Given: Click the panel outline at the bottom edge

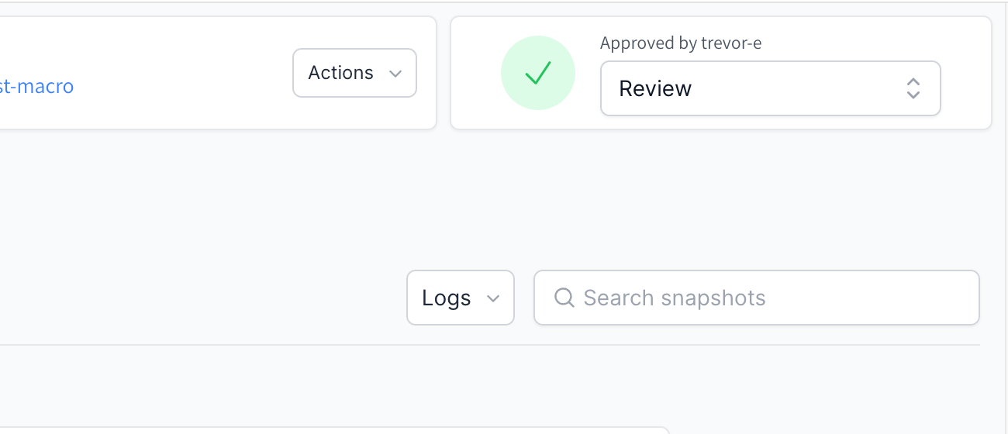Looking at the screenshot, I should click(x=333, y=429).
